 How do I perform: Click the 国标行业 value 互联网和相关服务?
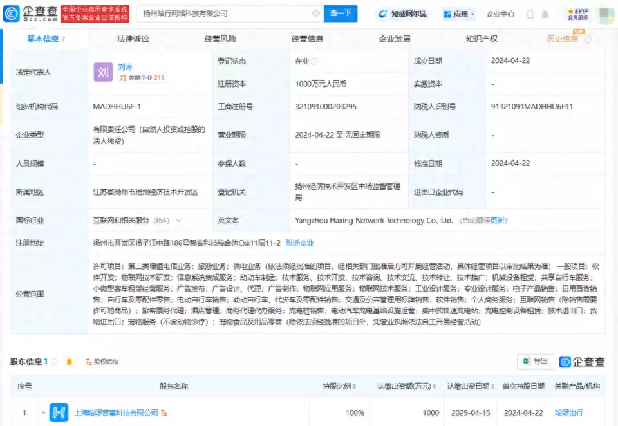tap(121, 220)
